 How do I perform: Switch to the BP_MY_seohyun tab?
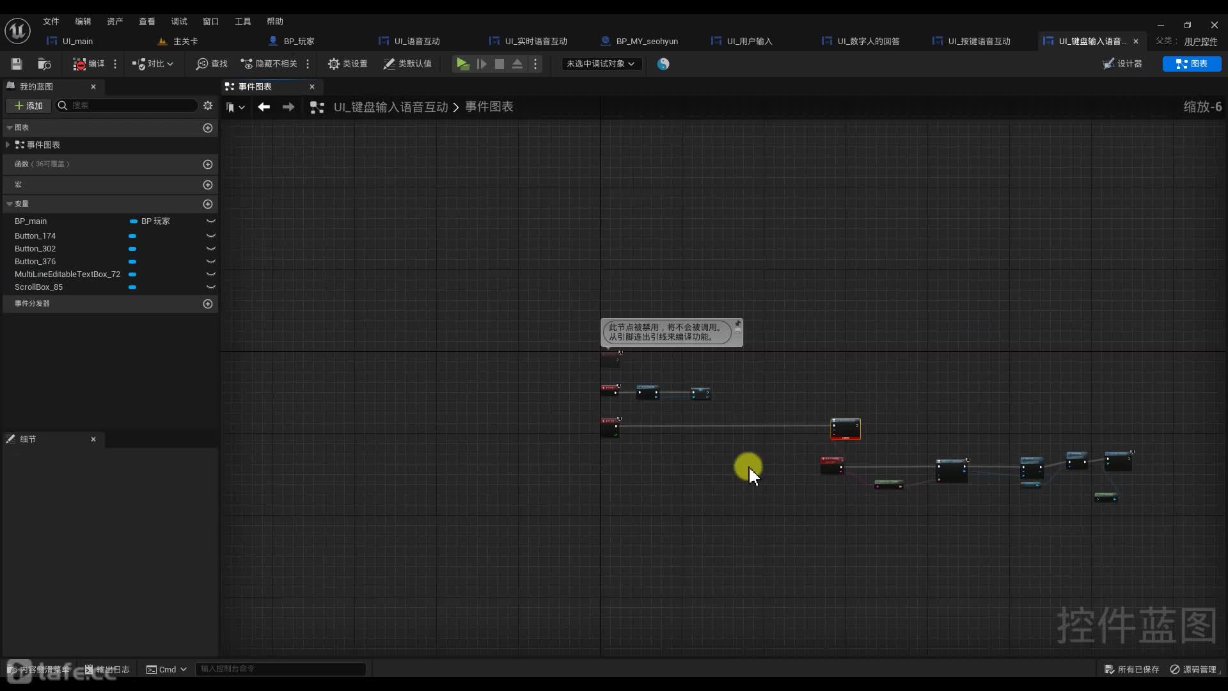pos(647,41)
